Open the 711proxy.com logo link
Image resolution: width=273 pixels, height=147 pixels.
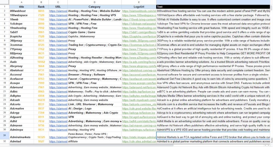point(139,49)
